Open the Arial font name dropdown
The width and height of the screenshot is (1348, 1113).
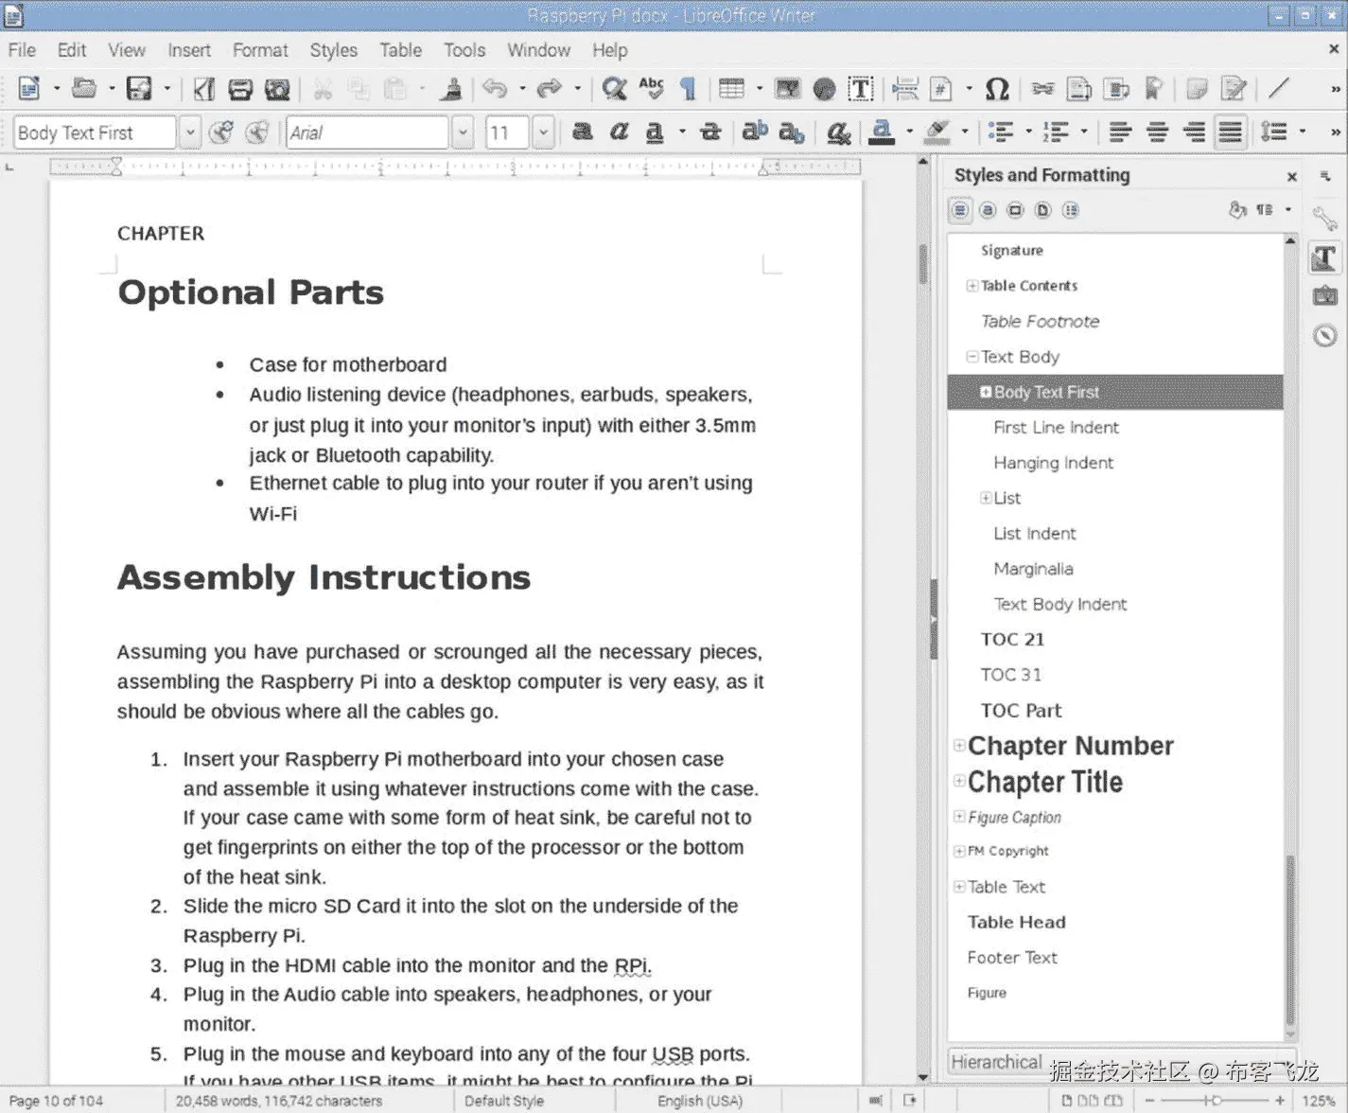tap(463, 132)
